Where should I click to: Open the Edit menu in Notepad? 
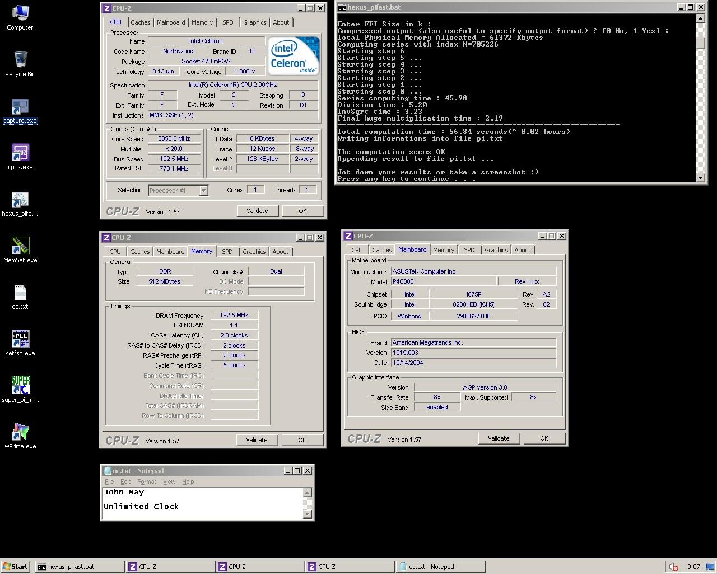125,482
